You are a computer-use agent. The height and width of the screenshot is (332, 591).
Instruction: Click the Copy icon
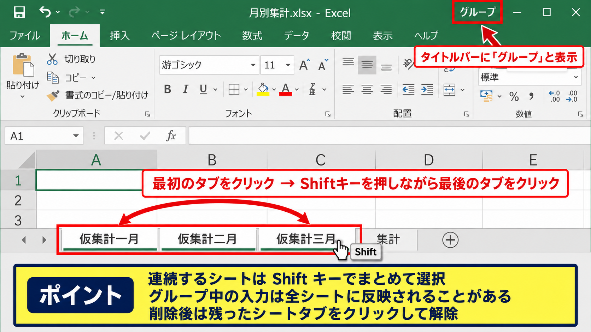click(x=53, y=77)
